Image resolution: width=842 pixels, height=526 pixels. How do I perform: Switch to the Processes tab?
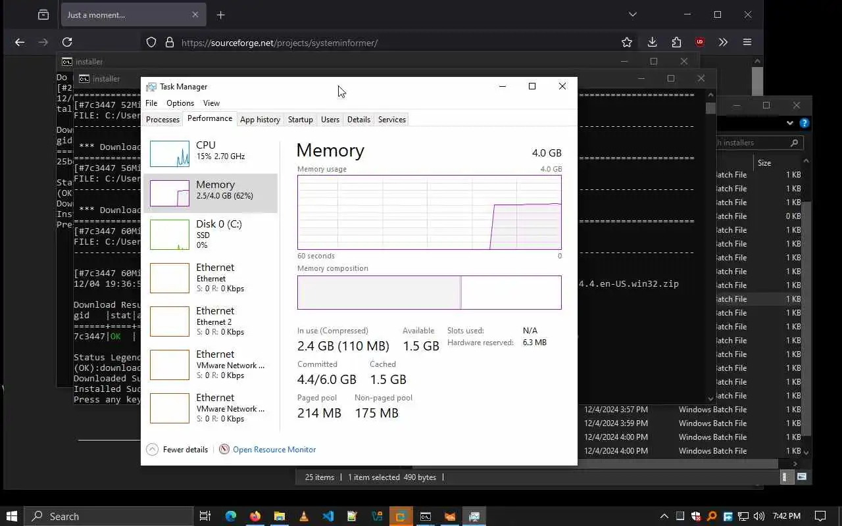pyautogui.click(x=162, y=119)
